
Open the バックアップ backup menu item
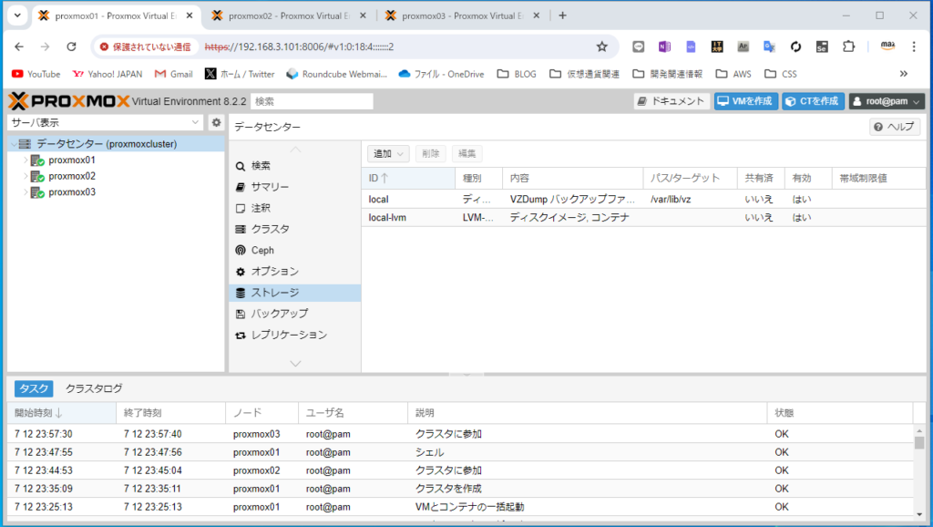(279, 314)
